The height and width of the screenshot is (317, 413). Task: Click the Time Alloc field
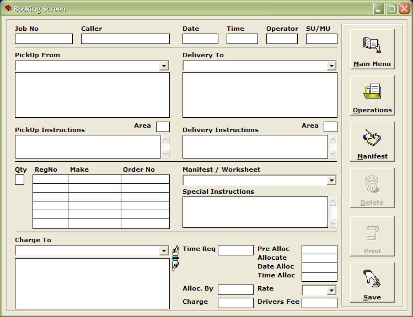pyautogui.click(x=319, y=277)
